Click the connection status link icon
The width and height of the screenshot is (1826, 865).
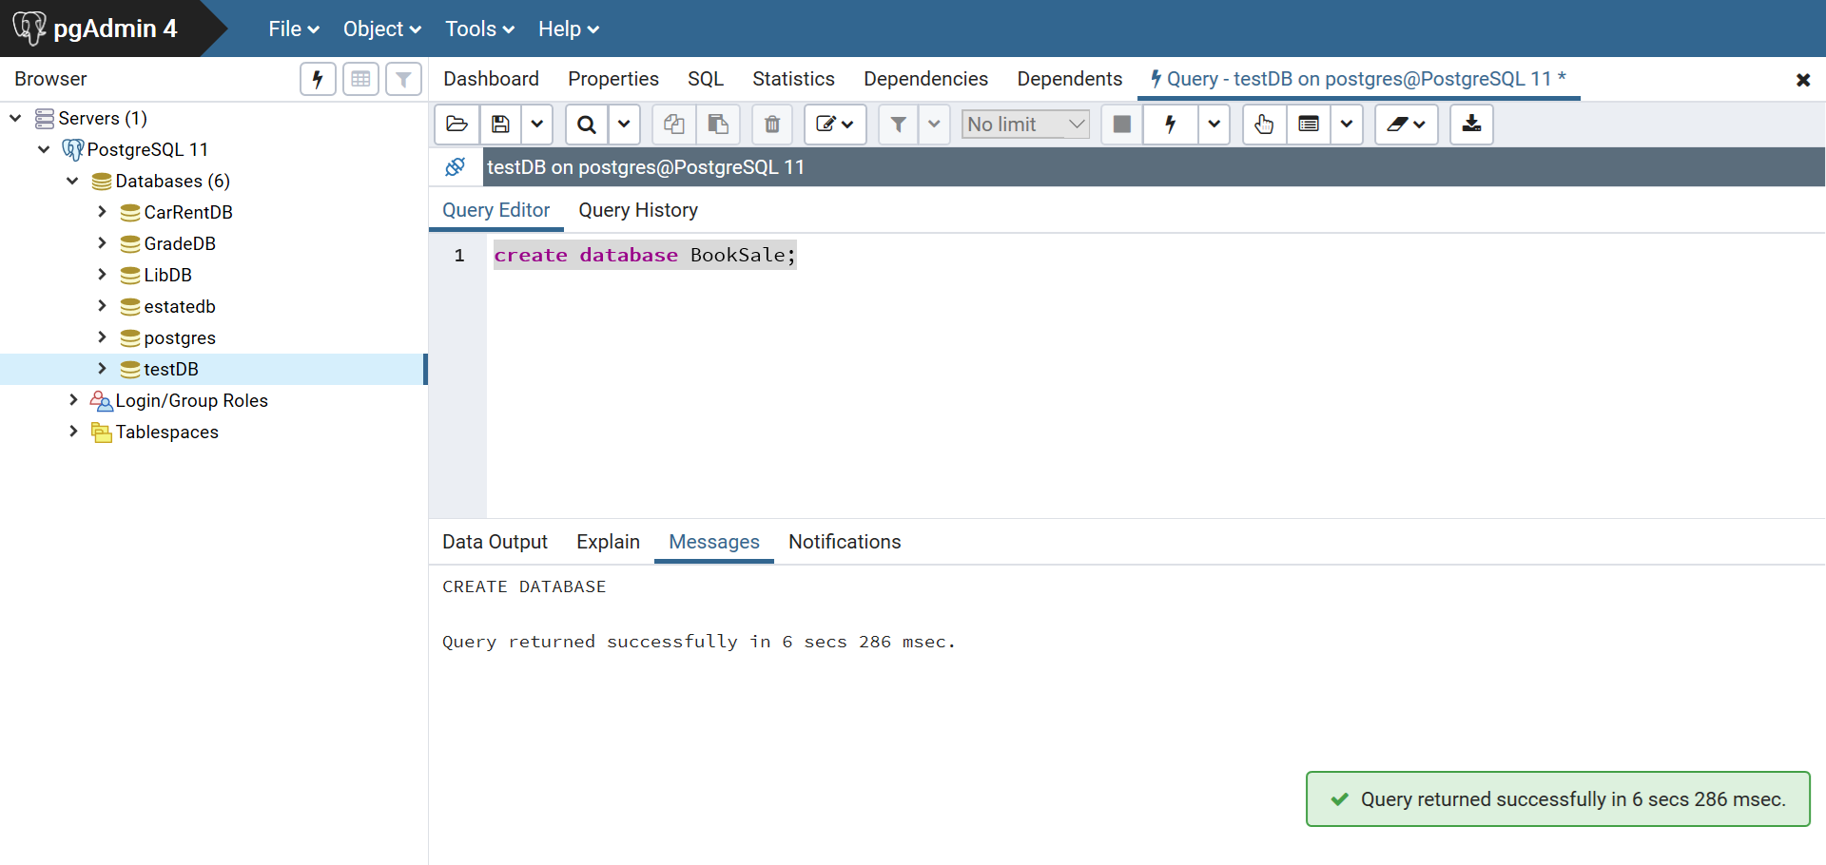(x=456, y=167)
